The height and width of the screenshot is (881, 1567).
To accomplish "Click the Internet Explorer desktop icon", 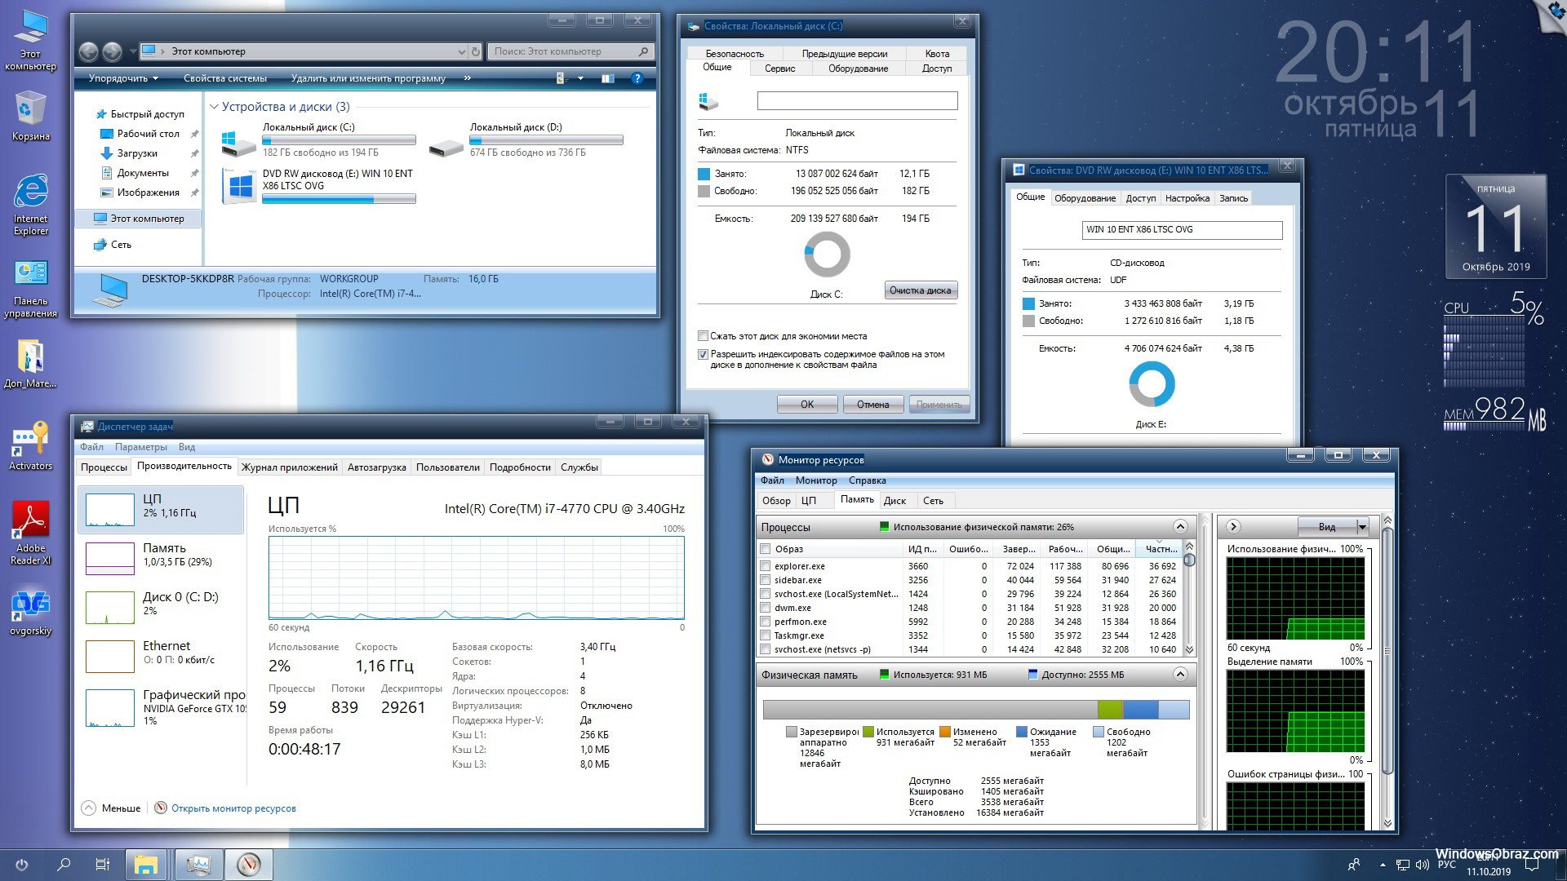I will tap(31, 199).
